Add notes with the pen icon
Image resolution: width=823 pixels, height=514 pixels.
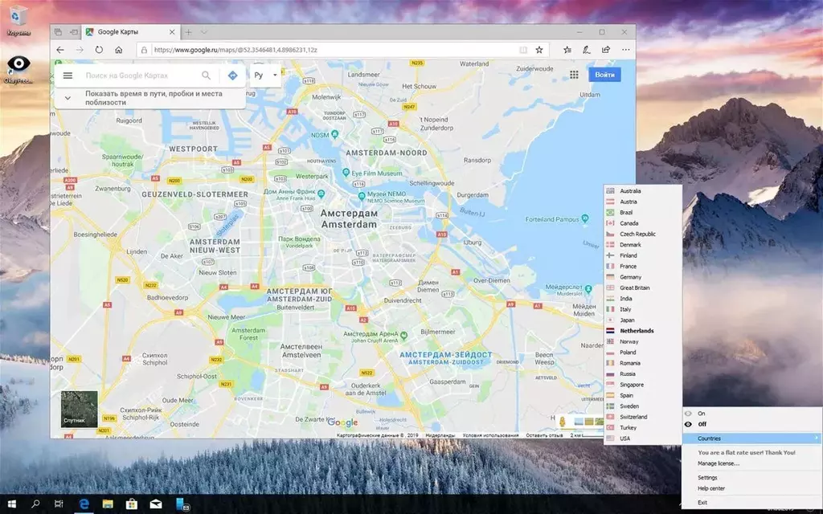tap(586, 50)
